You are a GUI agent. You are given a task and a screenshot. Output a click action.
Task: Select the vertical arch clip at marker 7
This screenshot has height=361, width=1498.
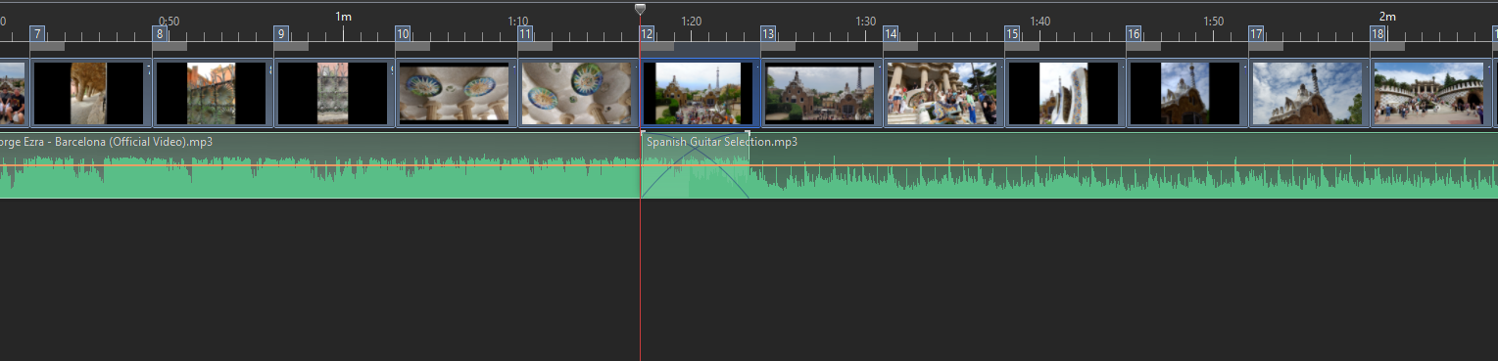pos(90,94)
